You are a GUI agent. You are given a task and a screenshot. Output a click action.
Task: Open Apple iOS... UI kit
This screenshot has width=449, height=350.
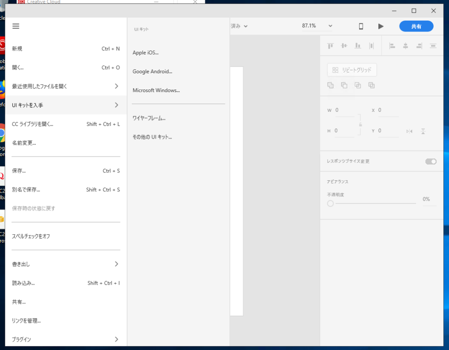tap(178, 53)
